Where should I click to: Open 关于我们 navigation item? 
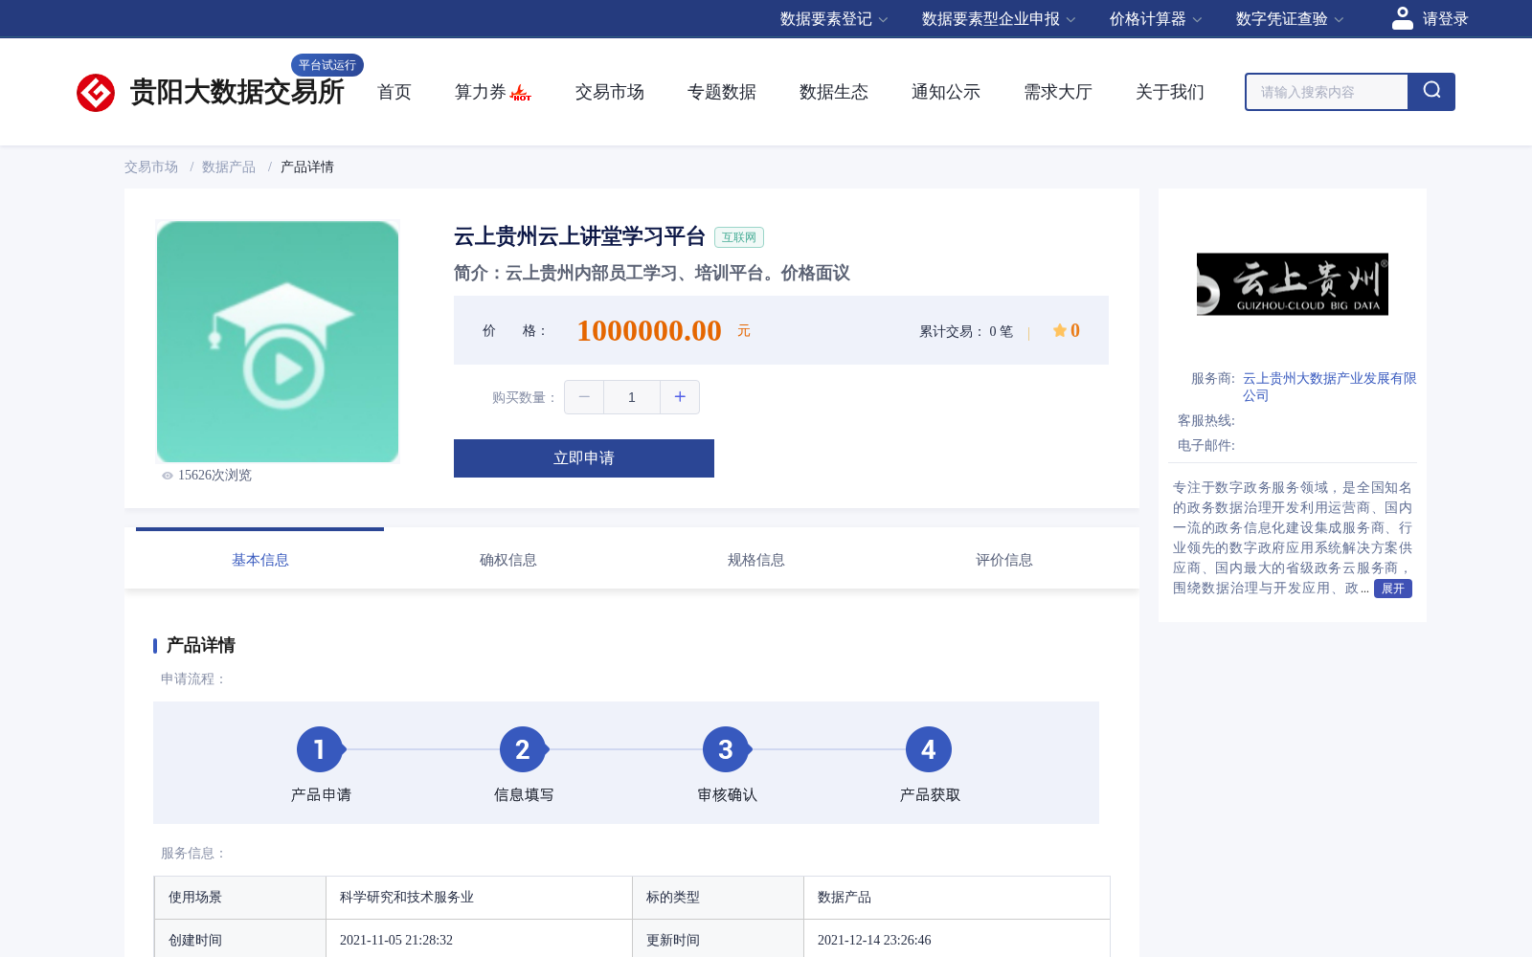(1170, 92)
